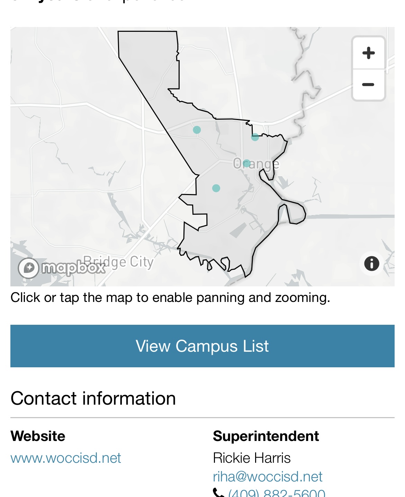Select the southernmost teal campus dot
The width and height of the screenshot is (405, 497).
[x=216, y=188]
